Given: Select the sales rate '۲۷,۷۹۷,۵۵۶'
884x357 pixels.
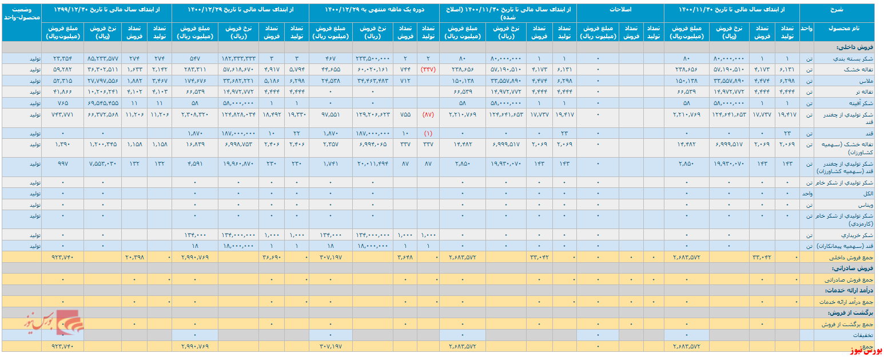Looking at the screenshot, I should point(103,80).
